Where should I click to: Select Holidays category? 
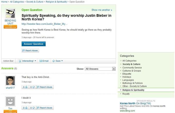(x=127, y=77)
